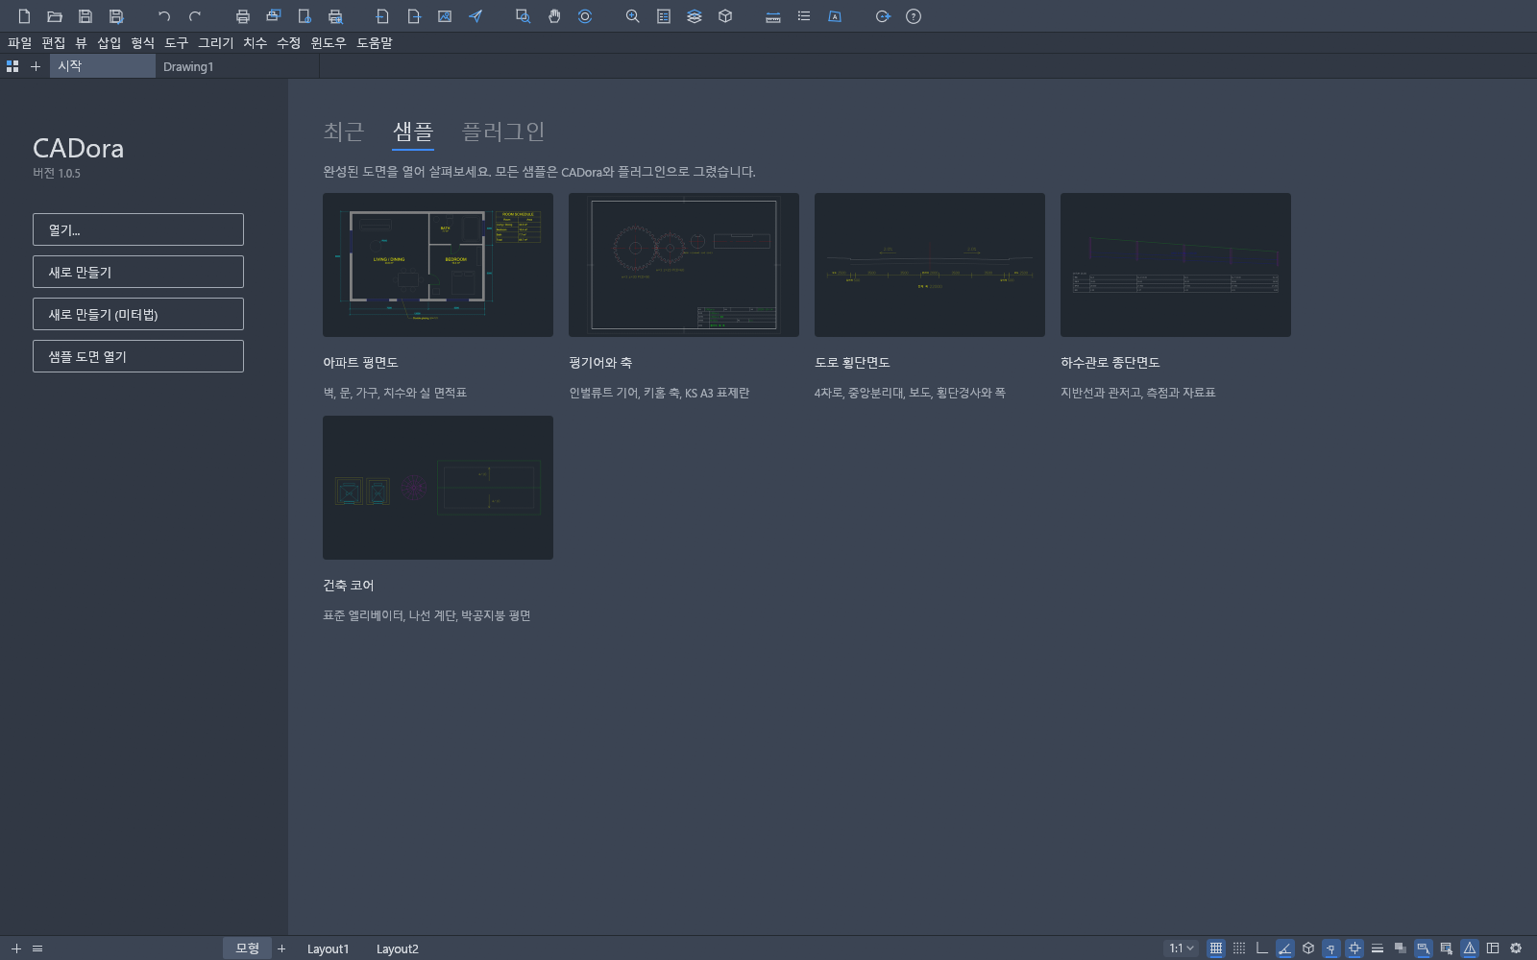Screen dimensions: 1537x960
Task: Open the 건축 코어 sample thumbnail
Action: point(438,488)
